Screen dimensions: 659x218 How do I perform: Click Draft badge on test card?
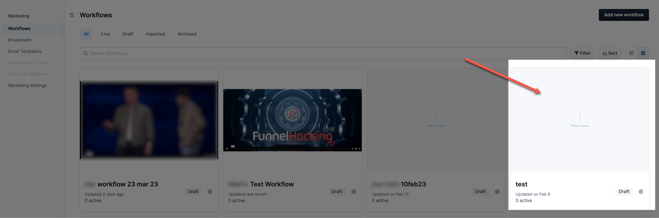(x=624, y=192)
